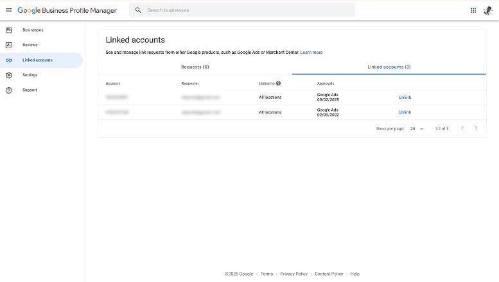Viewport: 499px width, 282px height.
Task: Go to previous page arrow
Action: pos(462,128)
